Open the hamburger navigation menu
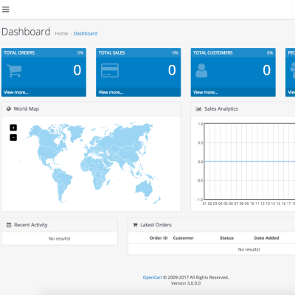295x295 pixels. click(x=6, y=10)
